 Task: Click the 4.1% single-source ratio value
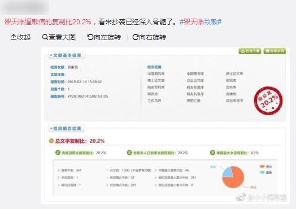(255, 153)
